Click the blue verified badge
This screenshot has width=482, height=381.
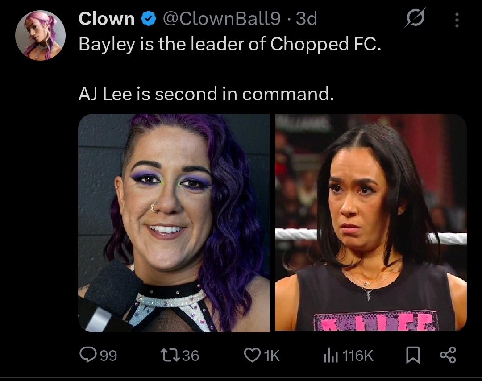coord(149,19)
